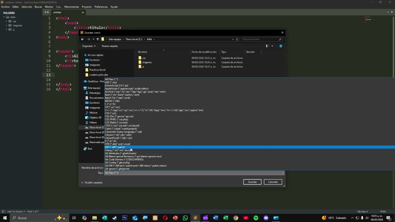The width and height of the screenshot is (395, 222).
Task: Select All Files (*.*) from type list
Action: pyautogui.click(x=249, y=79)
